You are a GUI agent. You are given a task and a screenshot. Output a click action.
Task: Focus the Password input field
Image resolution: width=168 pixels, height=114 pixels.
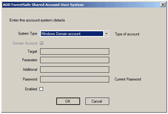(x=75, y=79)
